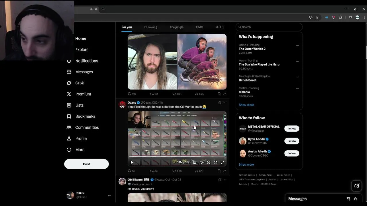Open The Outer Worlds 2 trend

252,49
